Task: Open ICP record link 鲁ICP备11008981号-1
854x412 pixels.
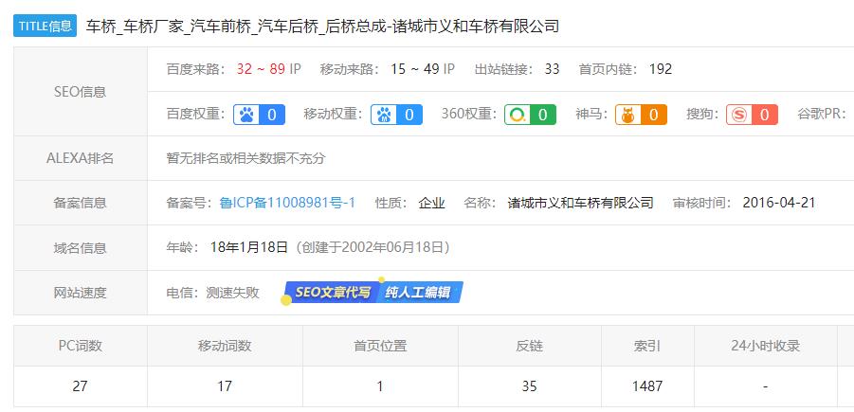Action: (x=287, y=203)
